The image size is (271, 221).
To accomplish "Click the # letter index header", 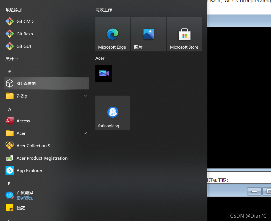I will click(x=9, y=72).
